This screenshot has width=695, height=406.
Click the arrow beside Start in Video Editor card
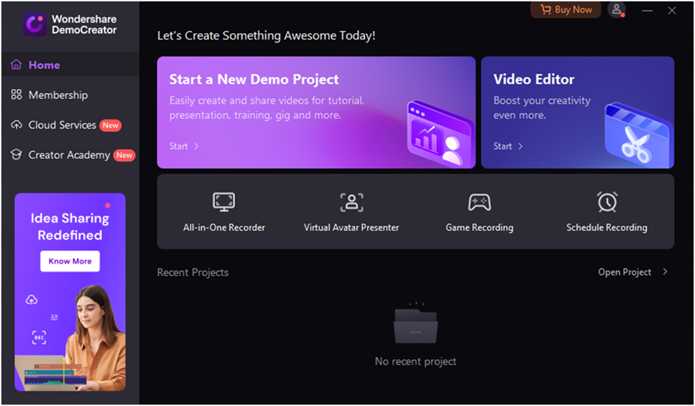521,146
